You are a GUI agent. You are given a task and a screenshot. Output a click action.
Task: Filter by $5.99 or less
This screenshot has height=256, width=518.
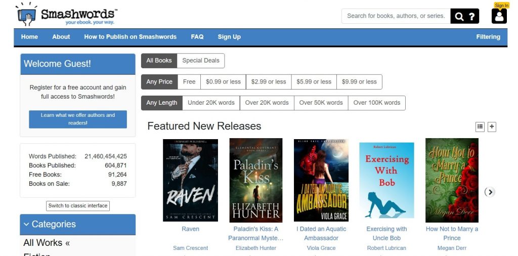tap(314, 82)
